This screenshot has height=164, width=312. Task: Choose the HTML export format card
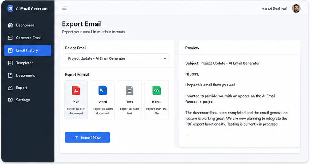pos(156,100)
